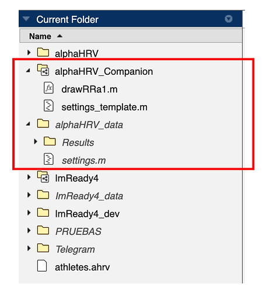The image size is (263, 292).
Task: Select the ImReady4_dev folder name
Action: tap(87, 214)
